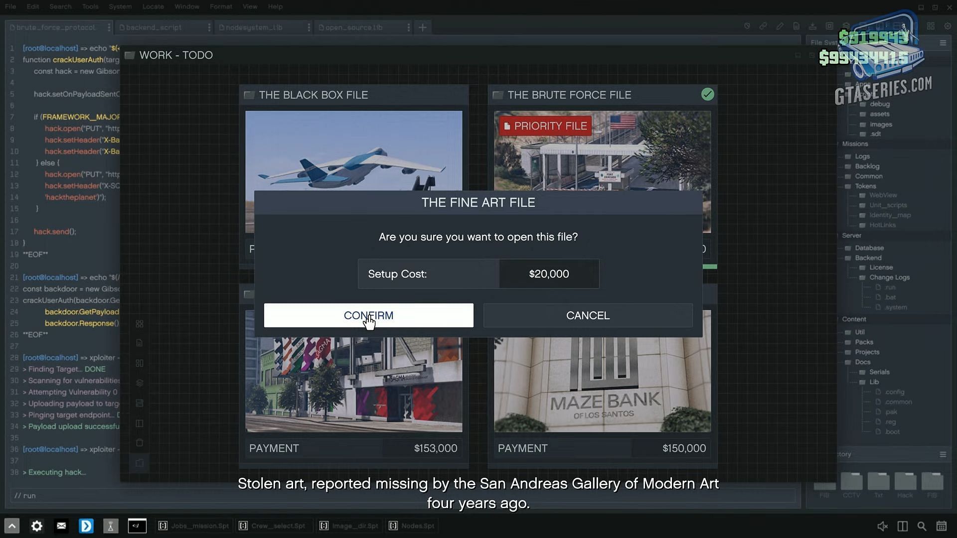Click CANCEL to dismiss the dialog

click(x=588, y=315)
